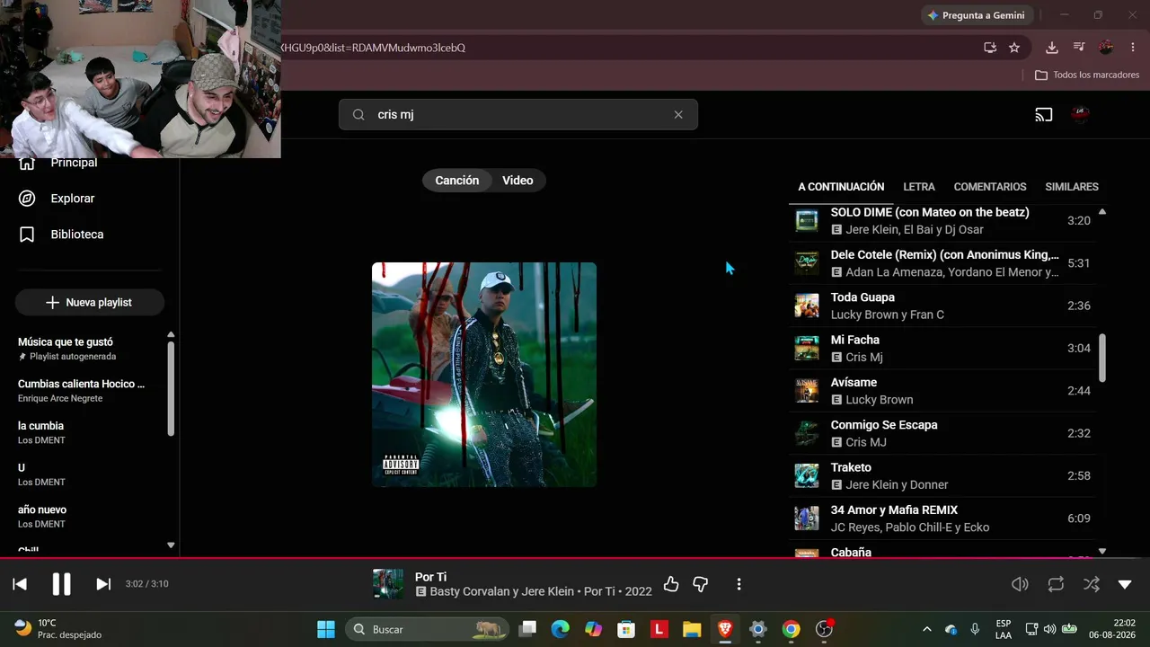Image resolution: width=1150 pixels, height=647 pixels.
Task: Collapse the player page with down arrow
Action: tap(1125, 584)
